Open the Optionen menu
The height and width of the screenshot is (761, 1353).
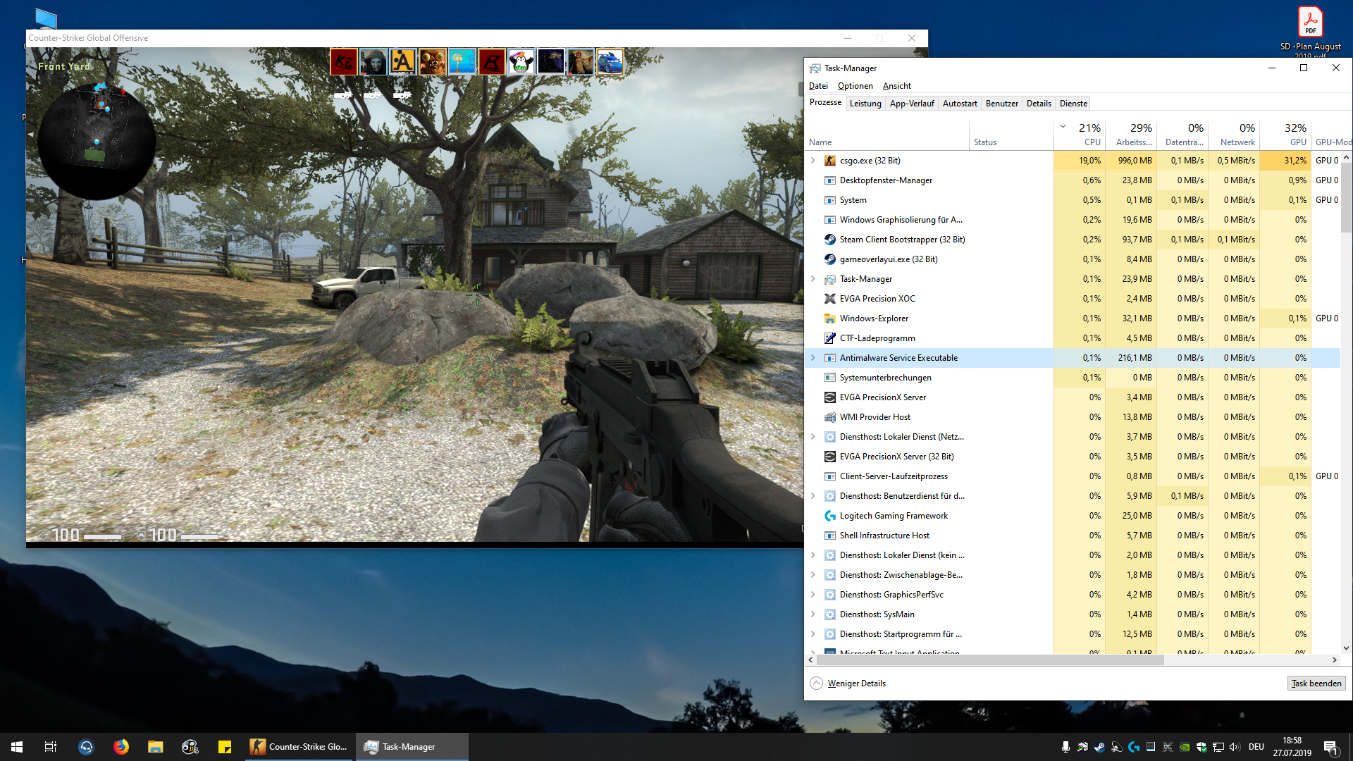click(855, 86)
